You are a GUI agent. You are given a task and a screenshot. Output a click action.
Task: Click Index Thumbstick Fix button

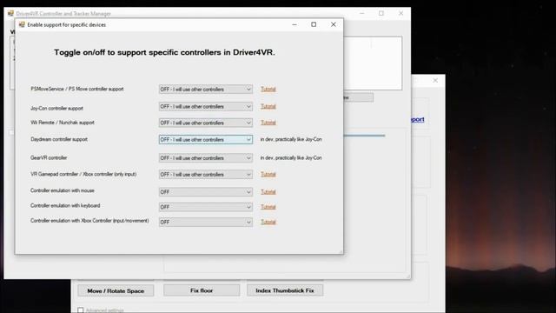point(285,290)
